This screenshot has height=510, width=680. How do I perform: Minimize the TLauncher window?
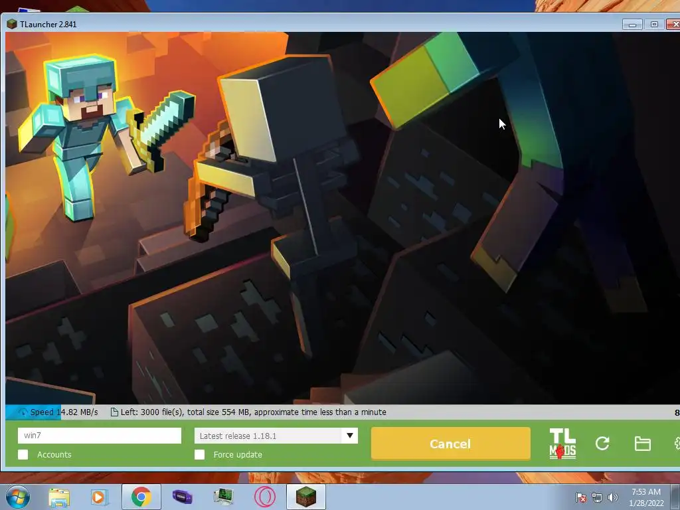point(632,25)
